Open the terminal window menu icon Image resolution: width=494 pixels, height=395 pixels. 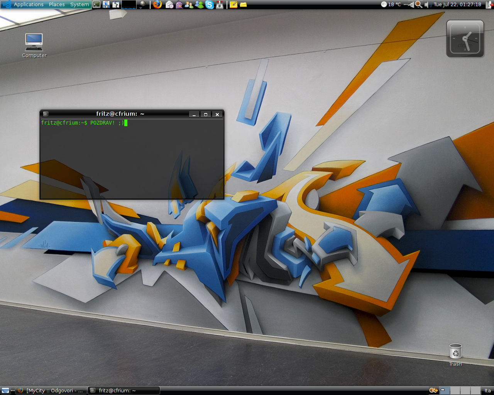click(46, 114)
